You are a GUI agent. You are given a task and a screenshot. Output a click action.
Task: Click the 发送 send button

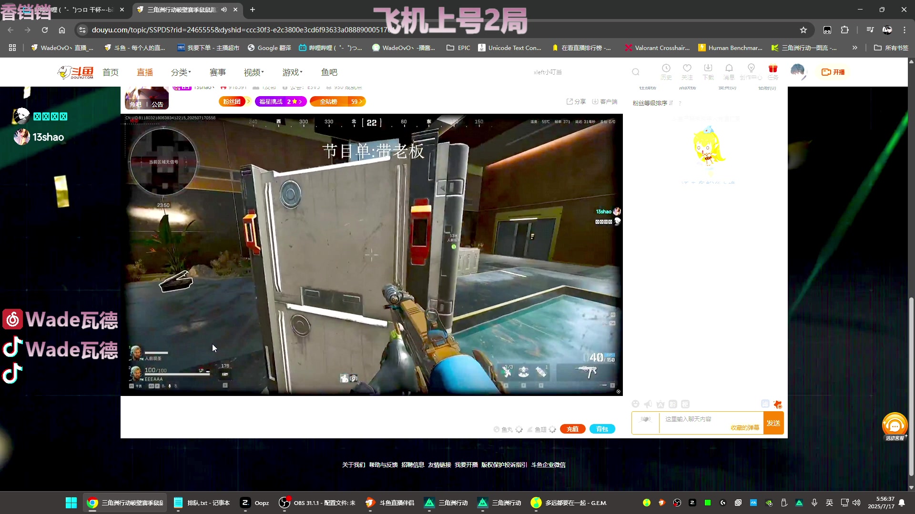point(773,423)
